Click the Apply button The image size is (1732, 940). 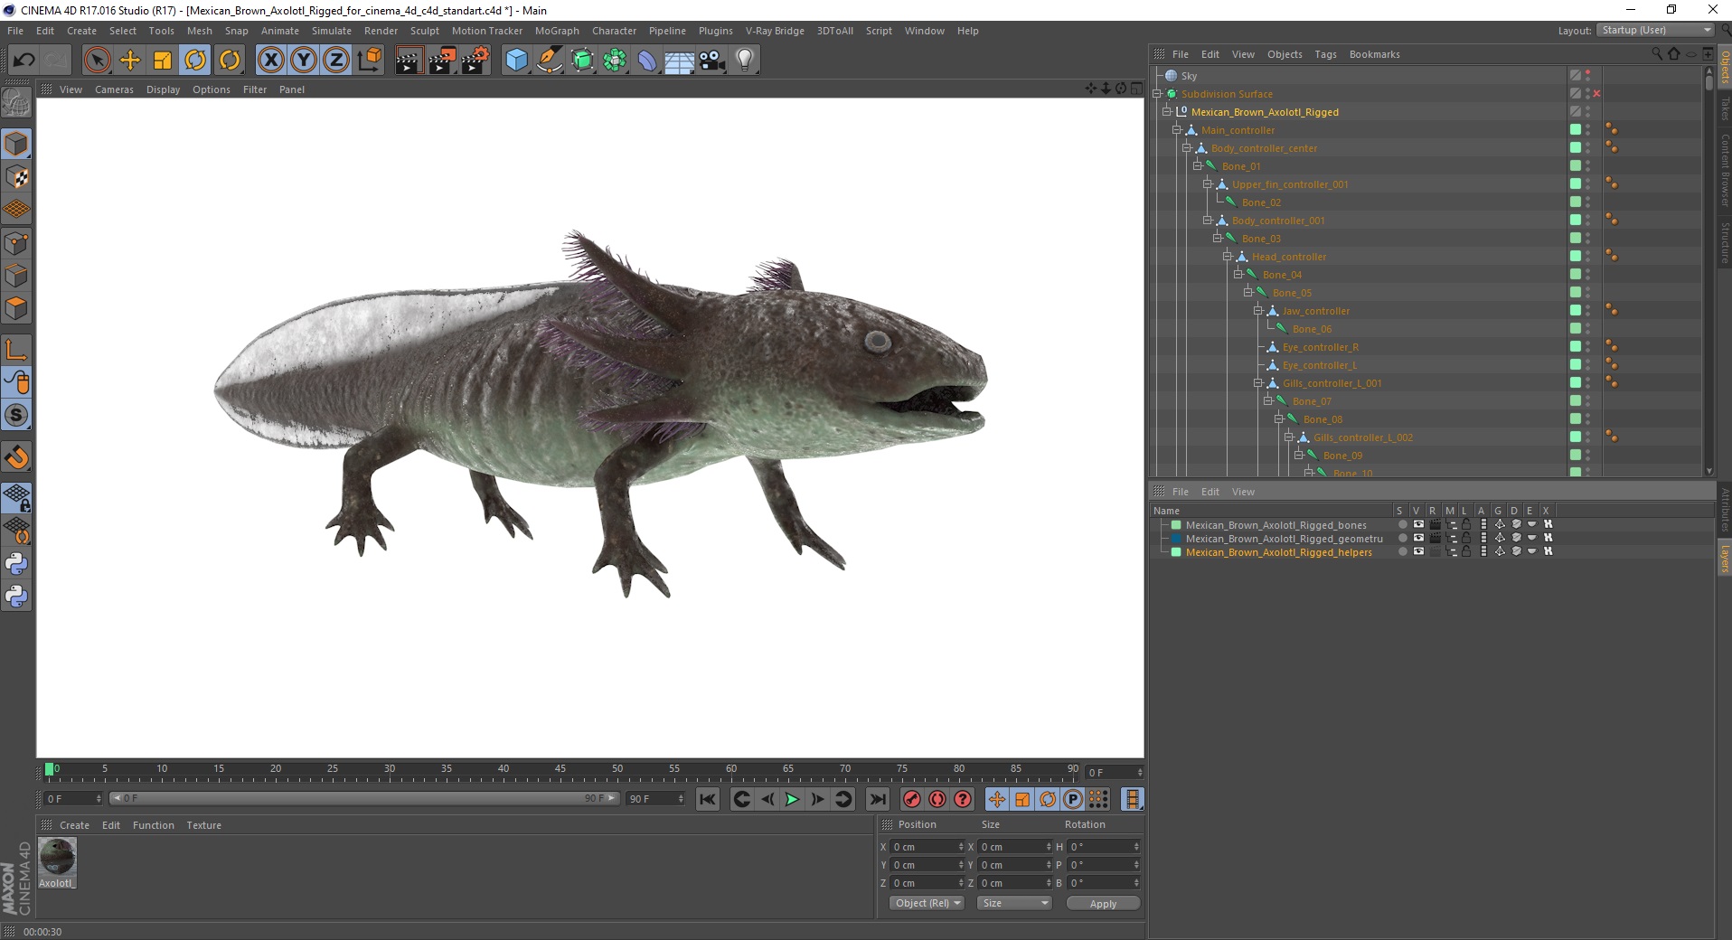pyautogui.click(x=1102, y=903)
